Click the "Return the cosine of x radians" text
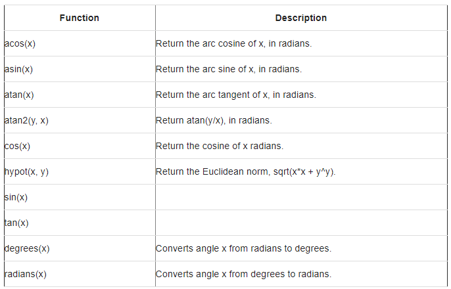 tap(219, 146)
